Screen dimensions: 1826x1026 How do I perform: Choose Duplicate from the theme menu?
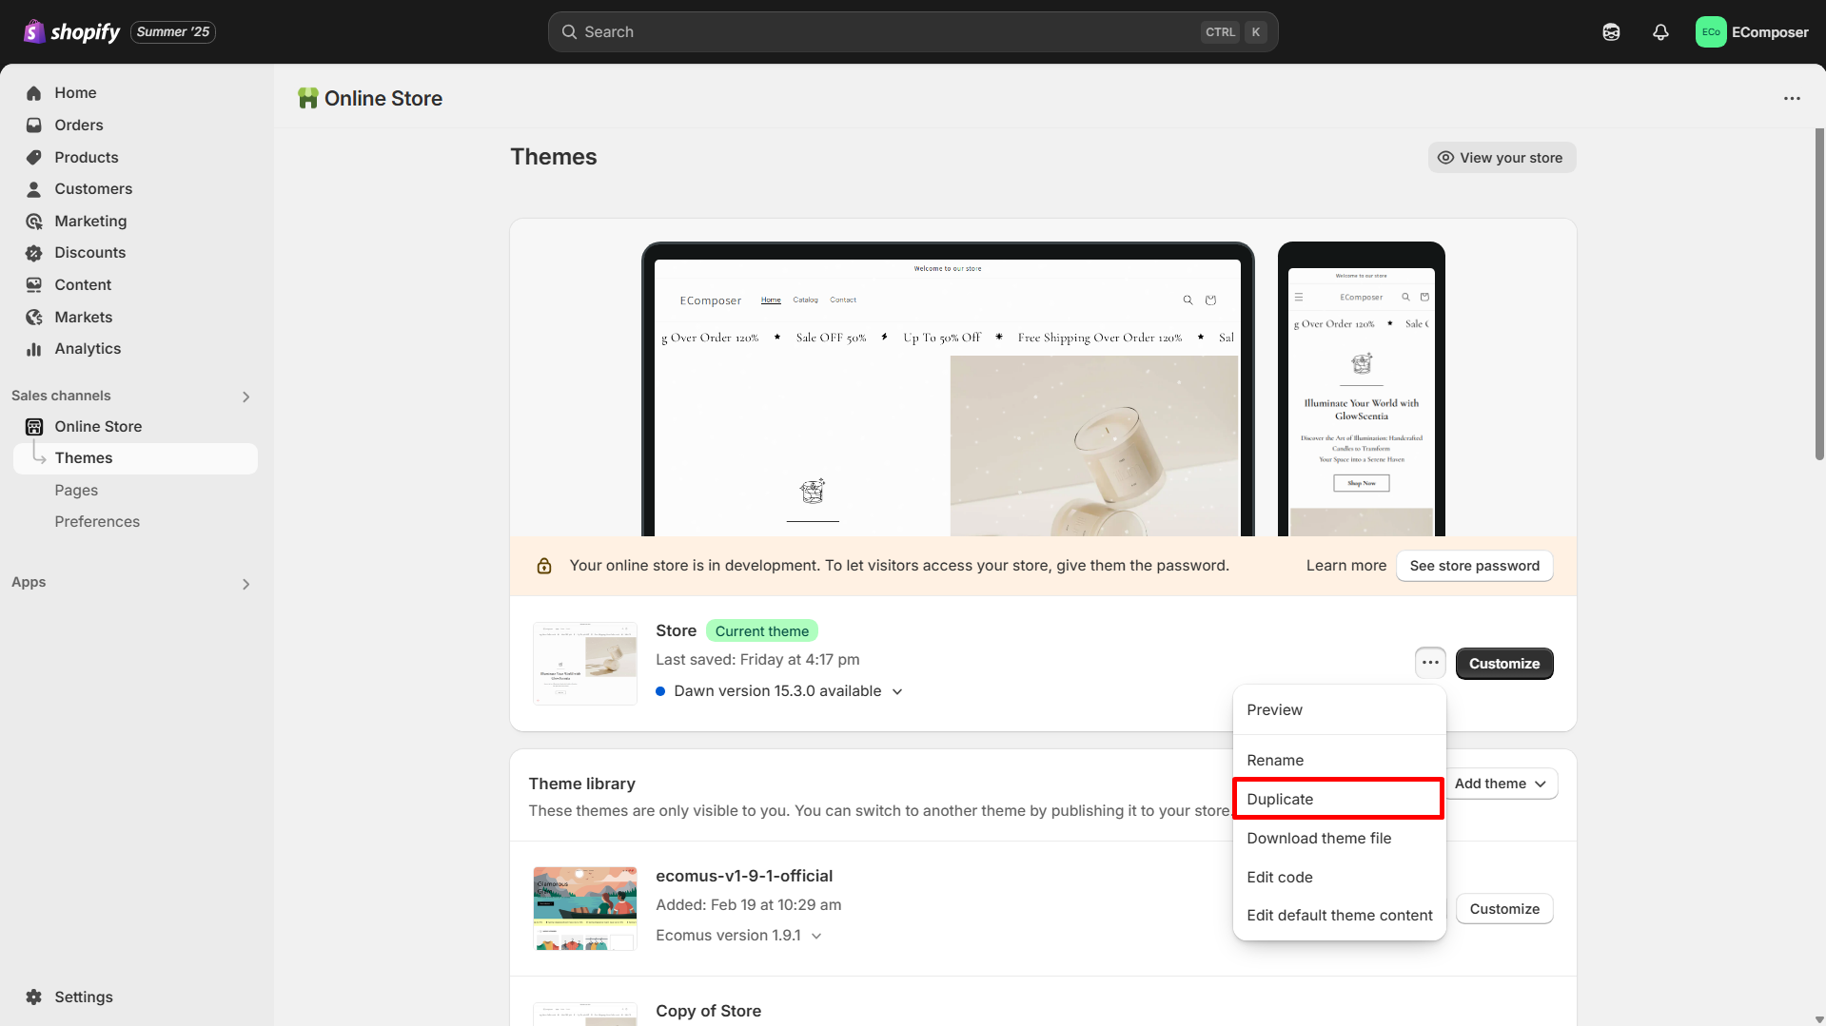[1339, 800]
